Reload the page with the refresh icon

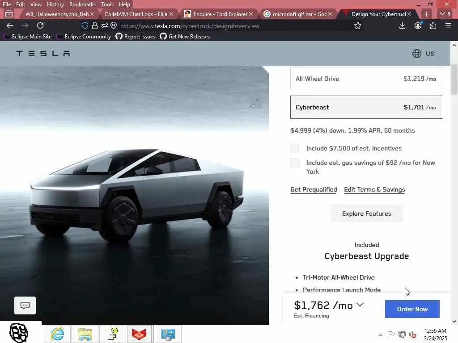pyautogui.click(x=40, y=25)
